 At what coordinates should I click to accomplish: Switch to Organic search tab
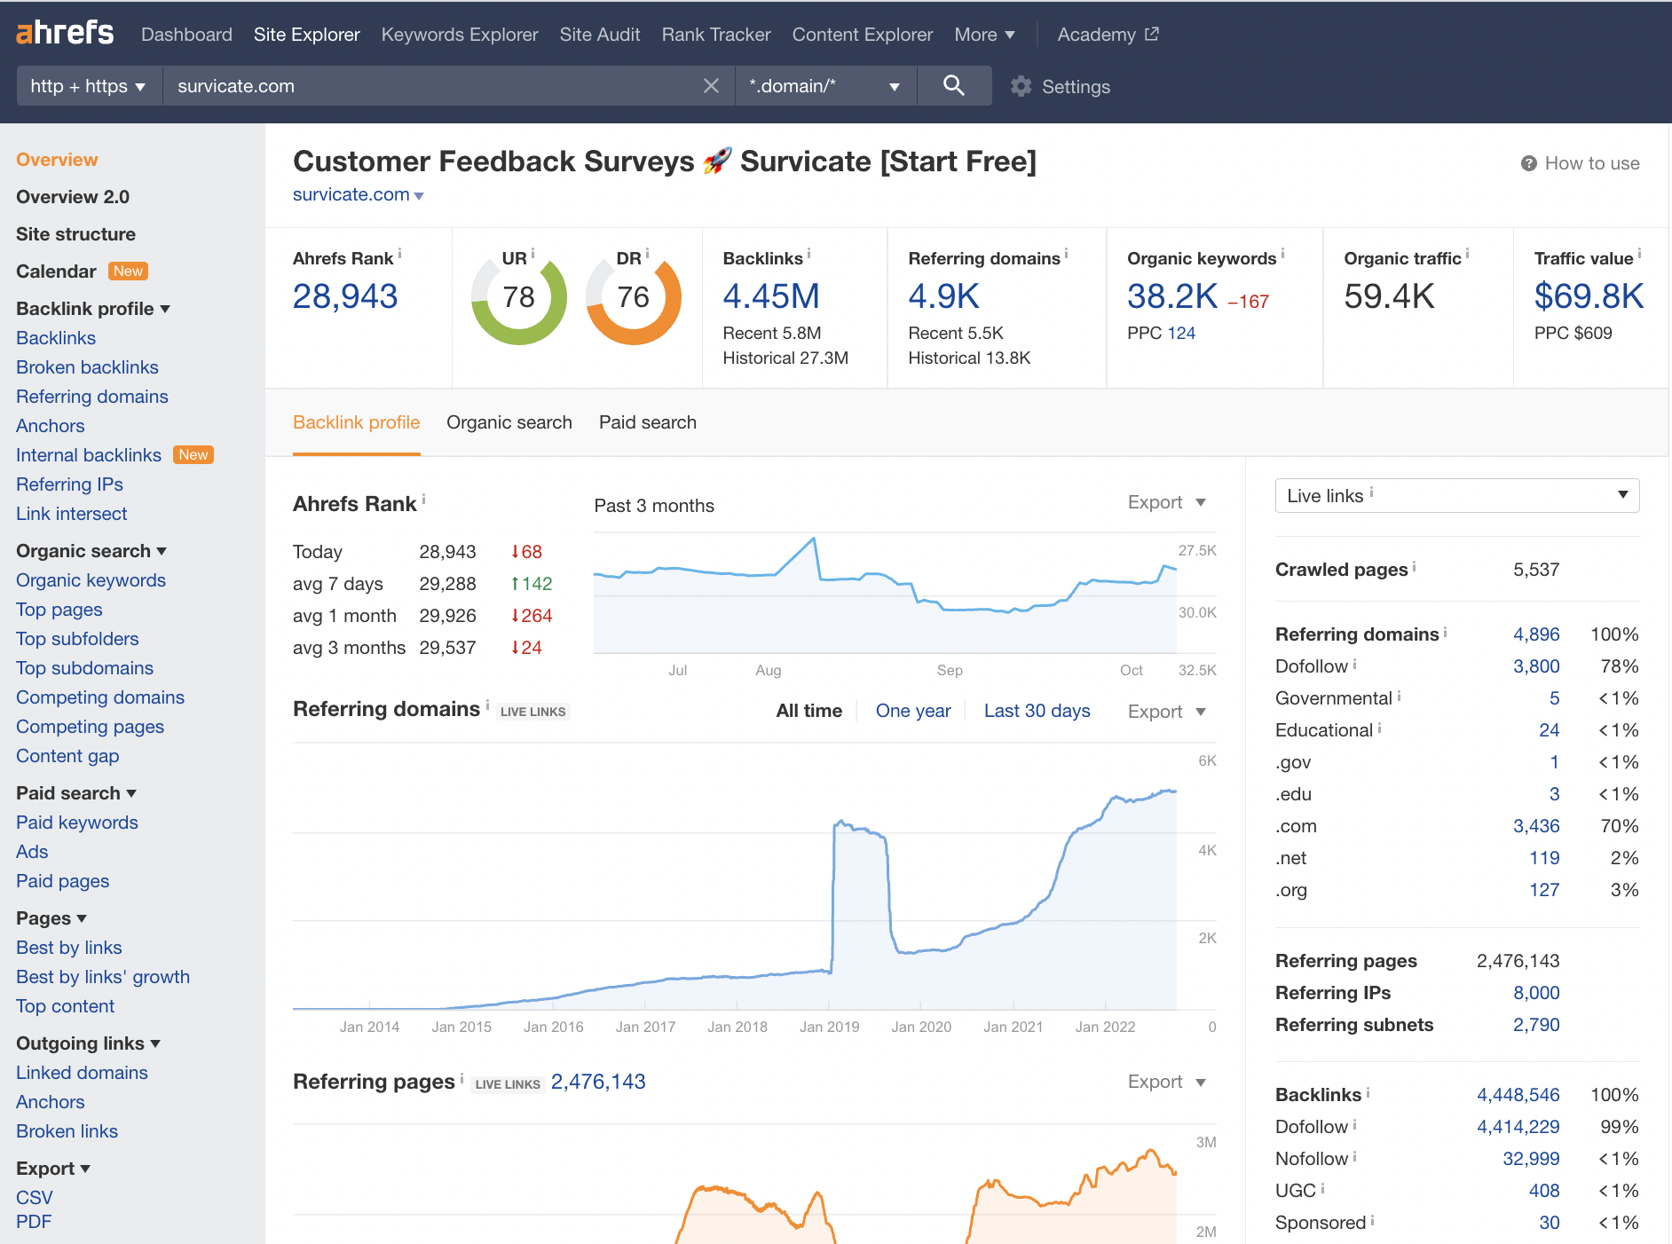click(x=509, y=422)
